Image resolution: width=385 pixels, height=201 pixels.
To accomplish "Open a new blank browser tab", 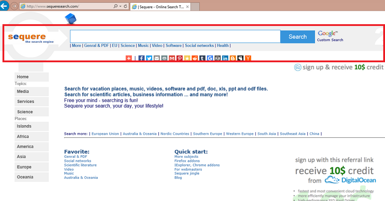I will click(x=195, y=7).
